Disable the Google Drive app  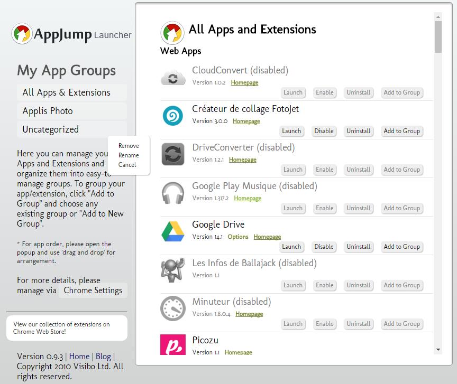pos(324,247)
